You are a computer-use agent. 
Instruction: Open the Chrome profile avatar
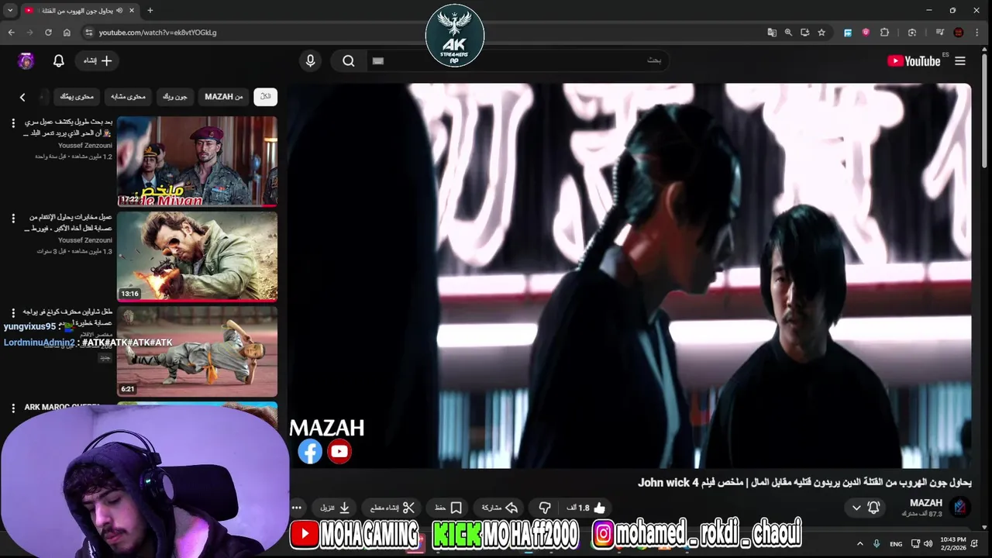coord(959,33)
